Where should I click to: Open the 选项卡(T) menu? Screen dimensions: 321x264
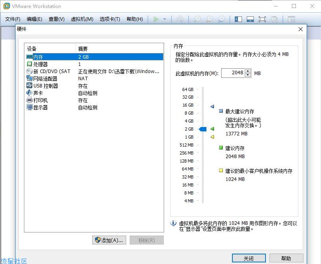pyautogui.click(x=110, y=19)
